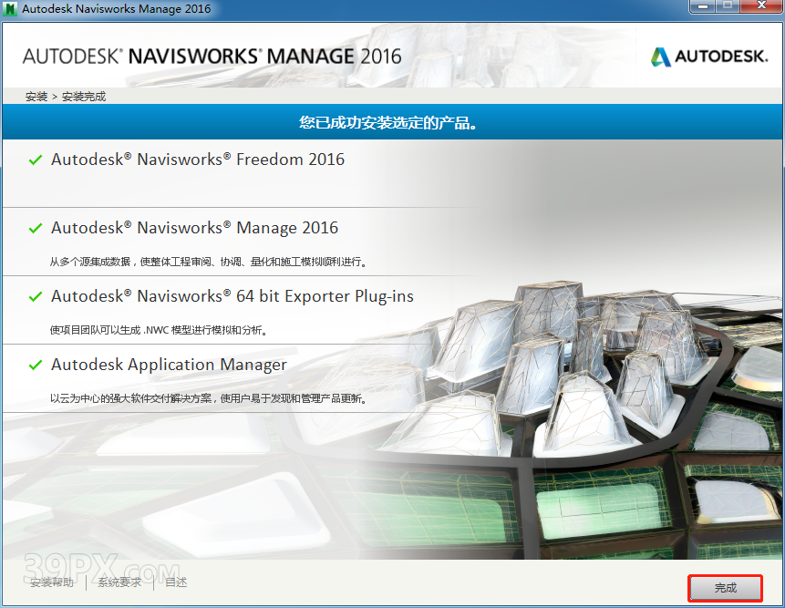The height and width of the screenshot is (608, 785).
Task: Select the Autodesk Application Manager entry
Action: 169,365
